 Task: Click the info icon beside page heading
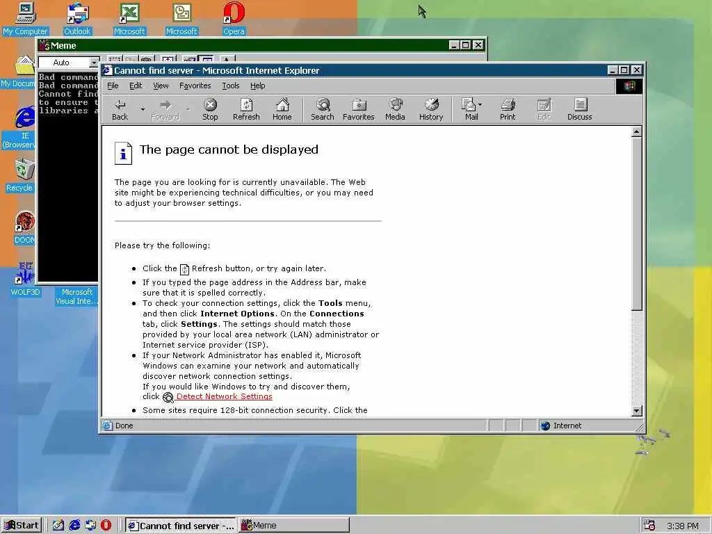pyautogui.click(x=123, y=153)
